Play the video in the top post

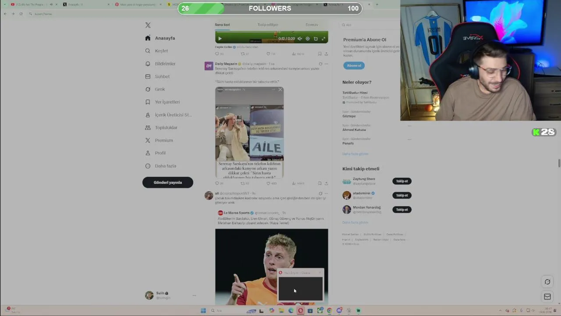pyautogui.click(x=220, y=39)
